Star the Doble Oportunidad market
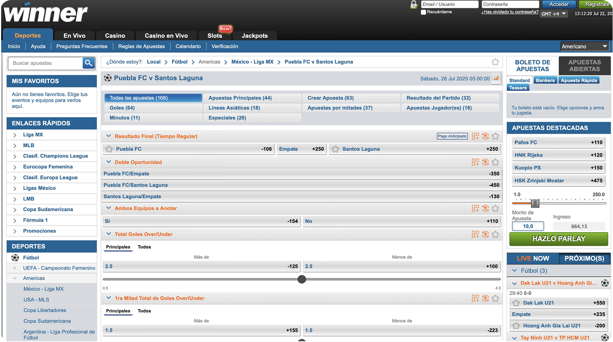 [495, 162]
